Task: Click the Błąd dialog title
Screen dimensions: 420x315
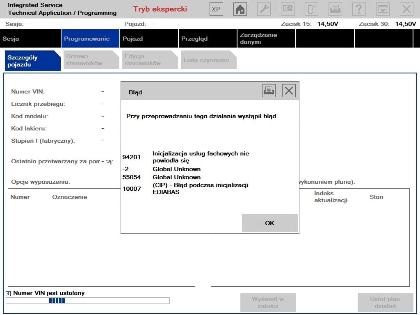Action: click(135, 92)
